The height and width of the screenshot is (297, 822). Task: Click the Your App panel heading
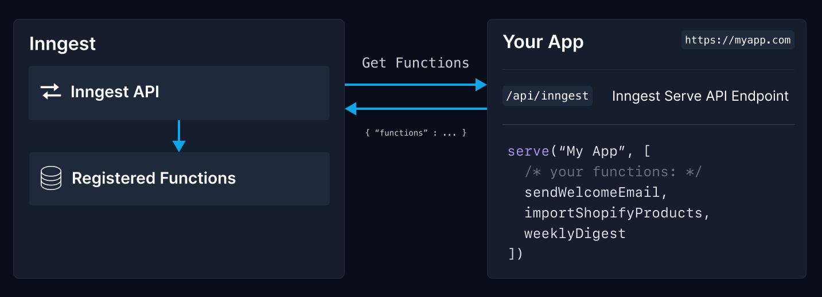[x=543, y=42]
